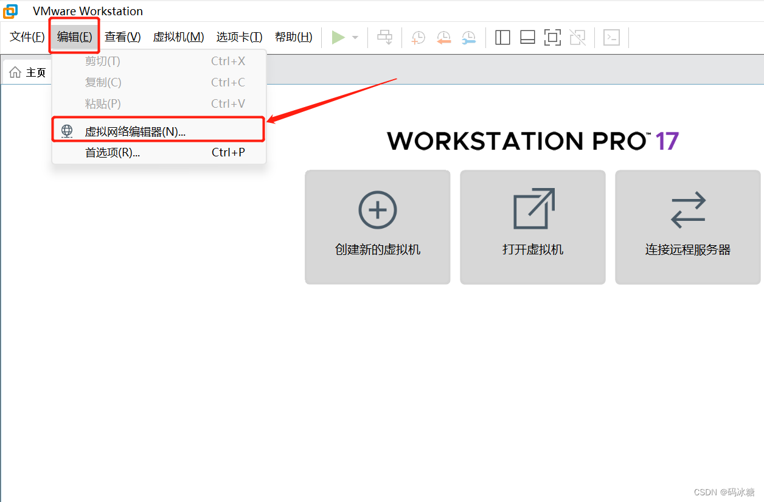This screenshot has width=764, height=502.
Task: Click the 创建新的虚拟机 label
Action: point(378,249)
